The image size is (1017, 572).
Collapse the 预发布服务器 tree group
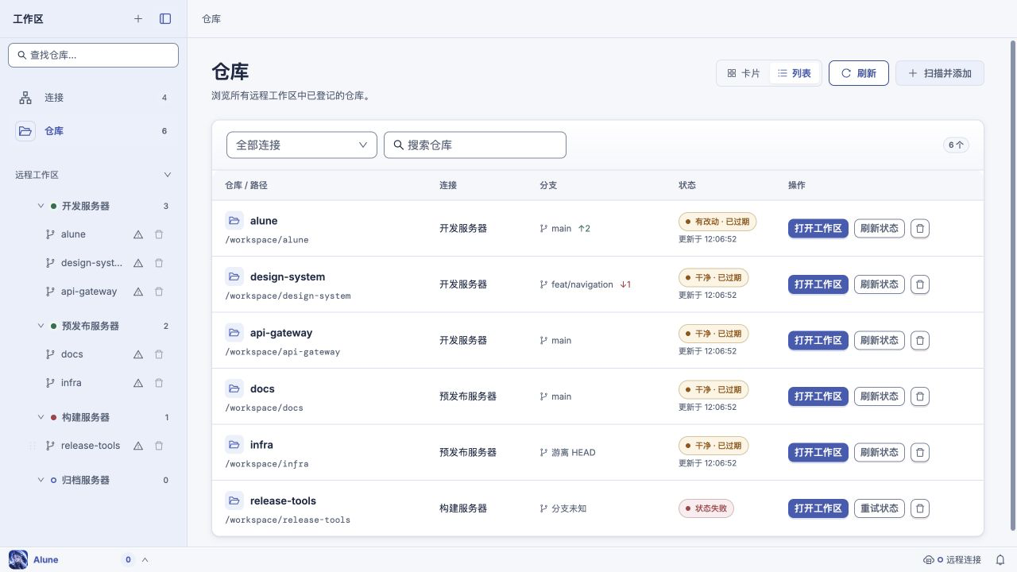41,326
